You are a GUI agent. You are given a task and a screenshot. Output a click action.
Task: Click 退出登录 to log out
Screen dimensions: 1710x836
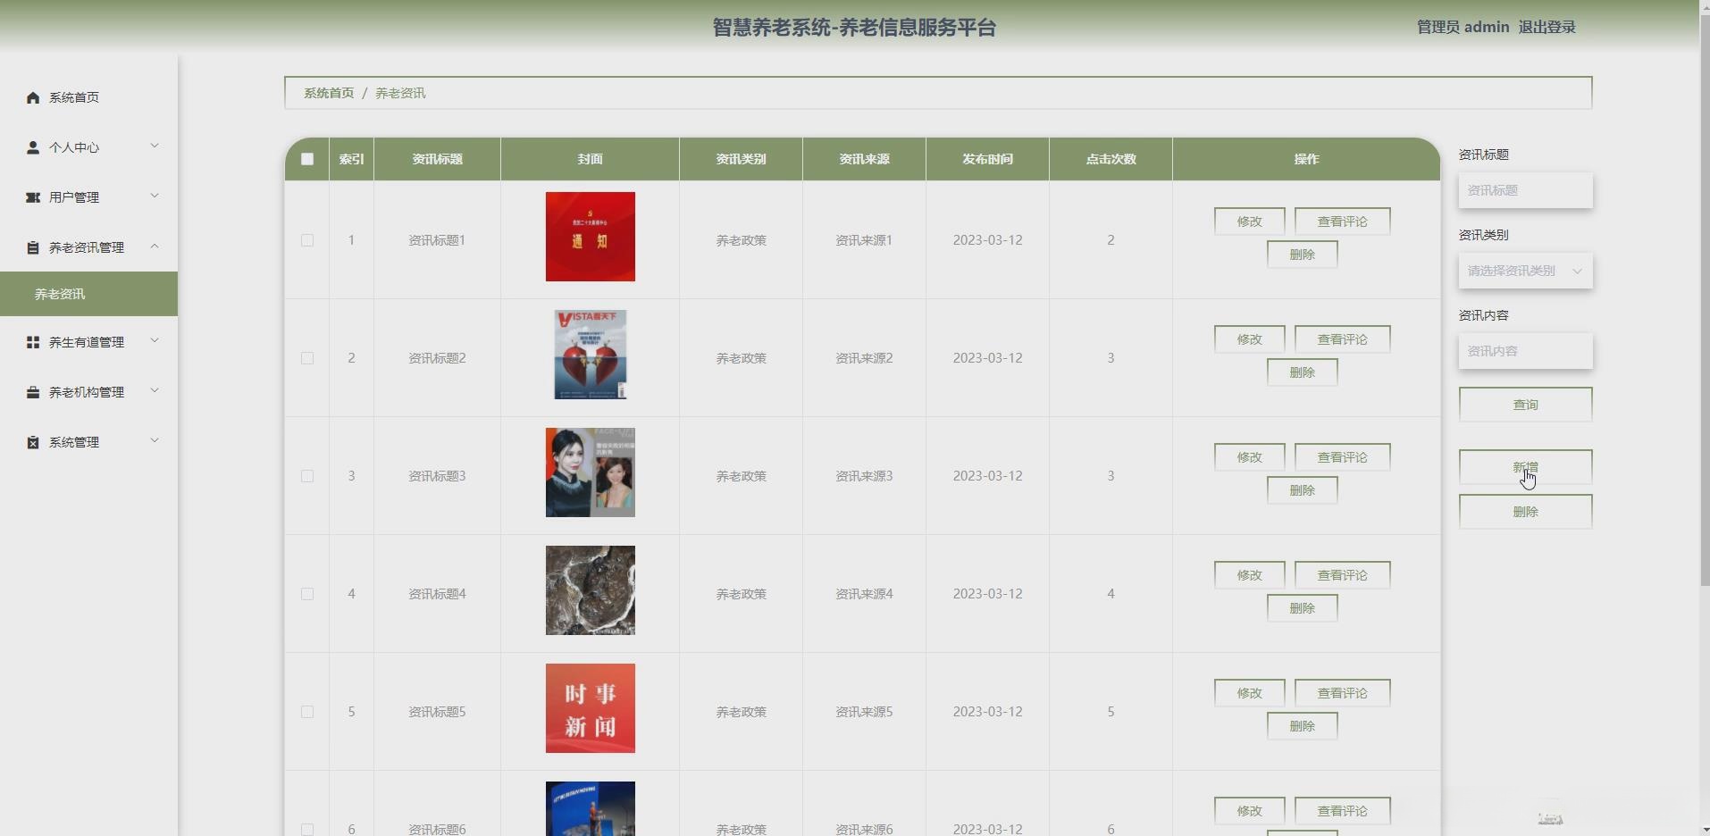(x=1547, y=28)
